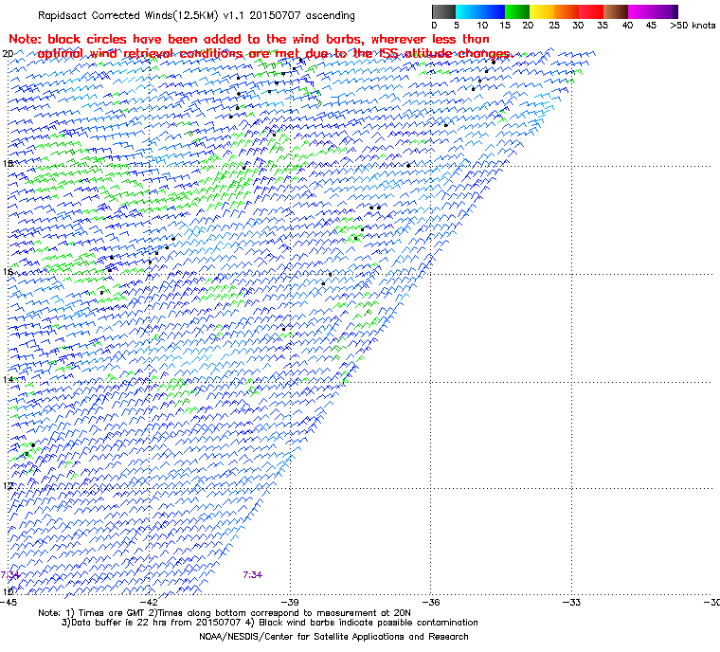Click the NOAA/NESDIS credit line

(333, 637)
